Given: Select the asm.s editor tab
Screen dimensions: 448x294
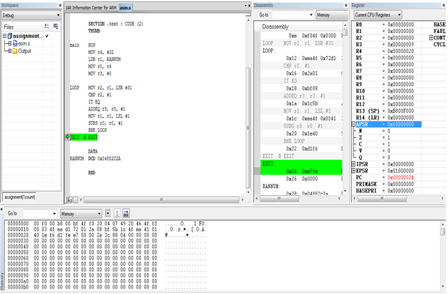Looking at the screenshot, I should pyautogui.click(x=125, y=8).
